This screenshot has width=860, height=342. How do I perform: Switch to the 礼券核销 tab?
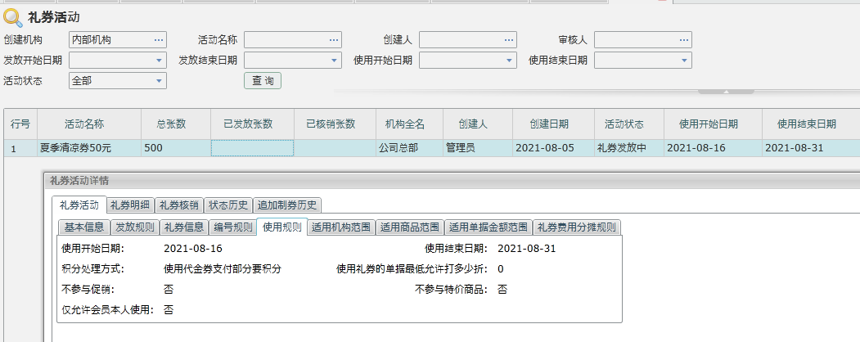point(179,205)
